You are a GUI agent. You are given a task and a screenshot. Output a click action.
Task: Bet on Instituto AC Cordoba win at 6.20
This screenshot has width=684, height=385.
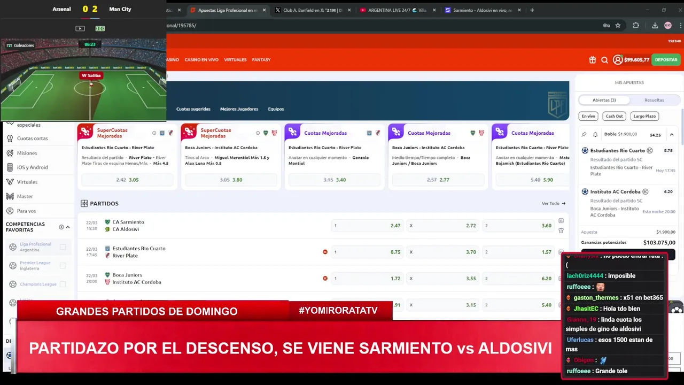pos(518,279)
